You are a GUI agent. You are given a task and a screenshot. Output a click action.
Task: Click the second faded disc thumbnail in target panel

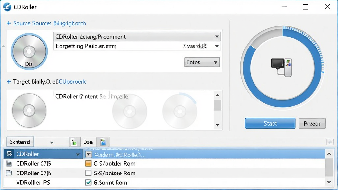[x=180, y=111]
